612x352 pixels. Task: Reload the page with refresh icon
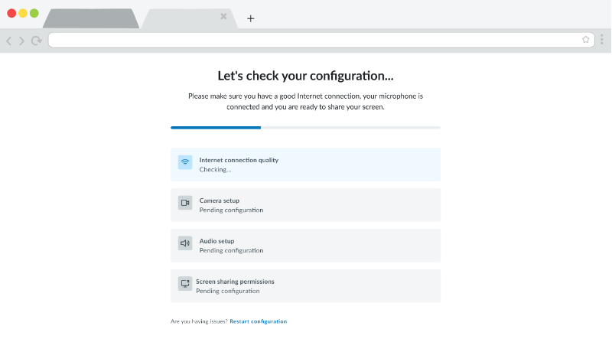click(37, 41)
